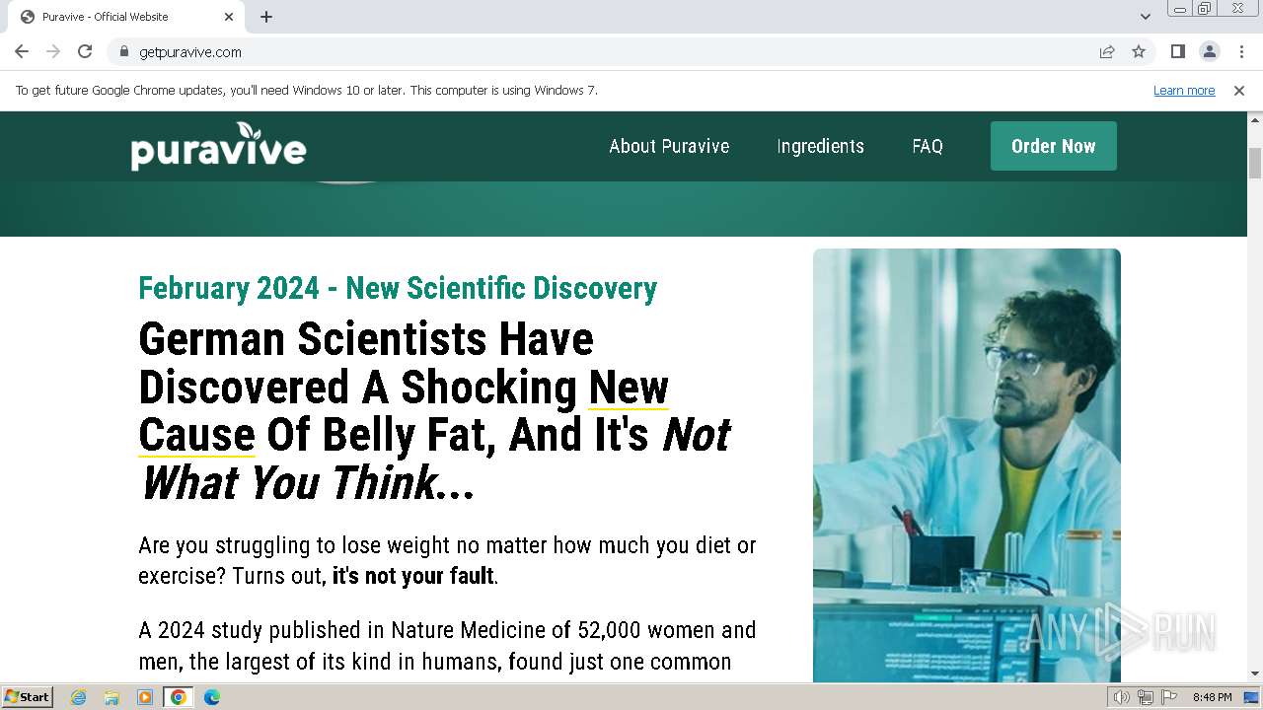Image resolution: width=1263 pixels, height=710 pixels.
Task: Click the browser back arrow
Action: [x=22, y=52]
